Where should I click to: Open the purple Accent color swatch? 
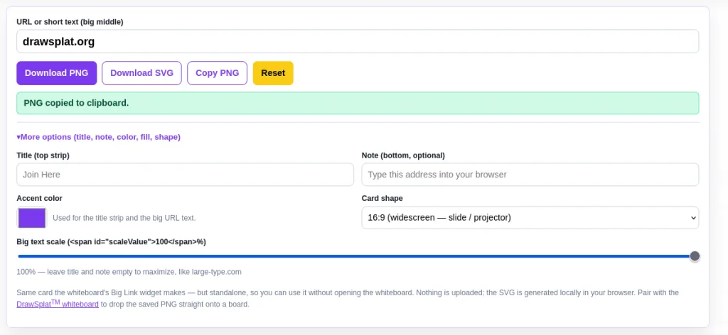pos(32,218)
